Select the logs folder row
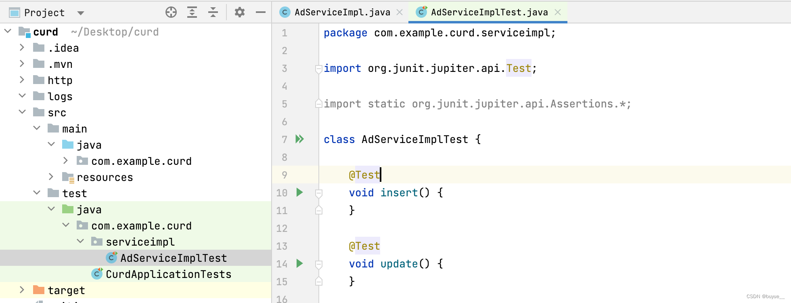The image size is (791, 303). click(136, 96)
